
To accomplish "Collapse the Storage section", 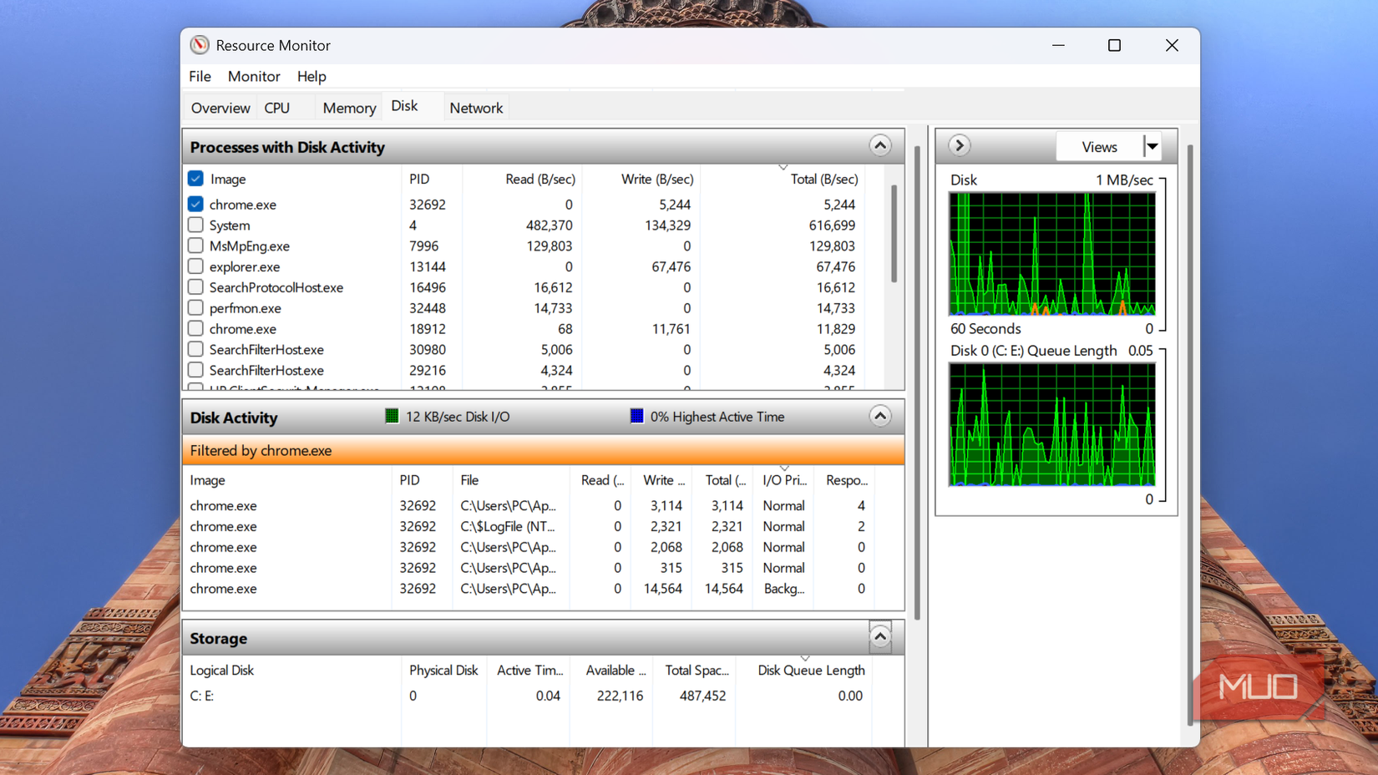I will pos(879,637).
